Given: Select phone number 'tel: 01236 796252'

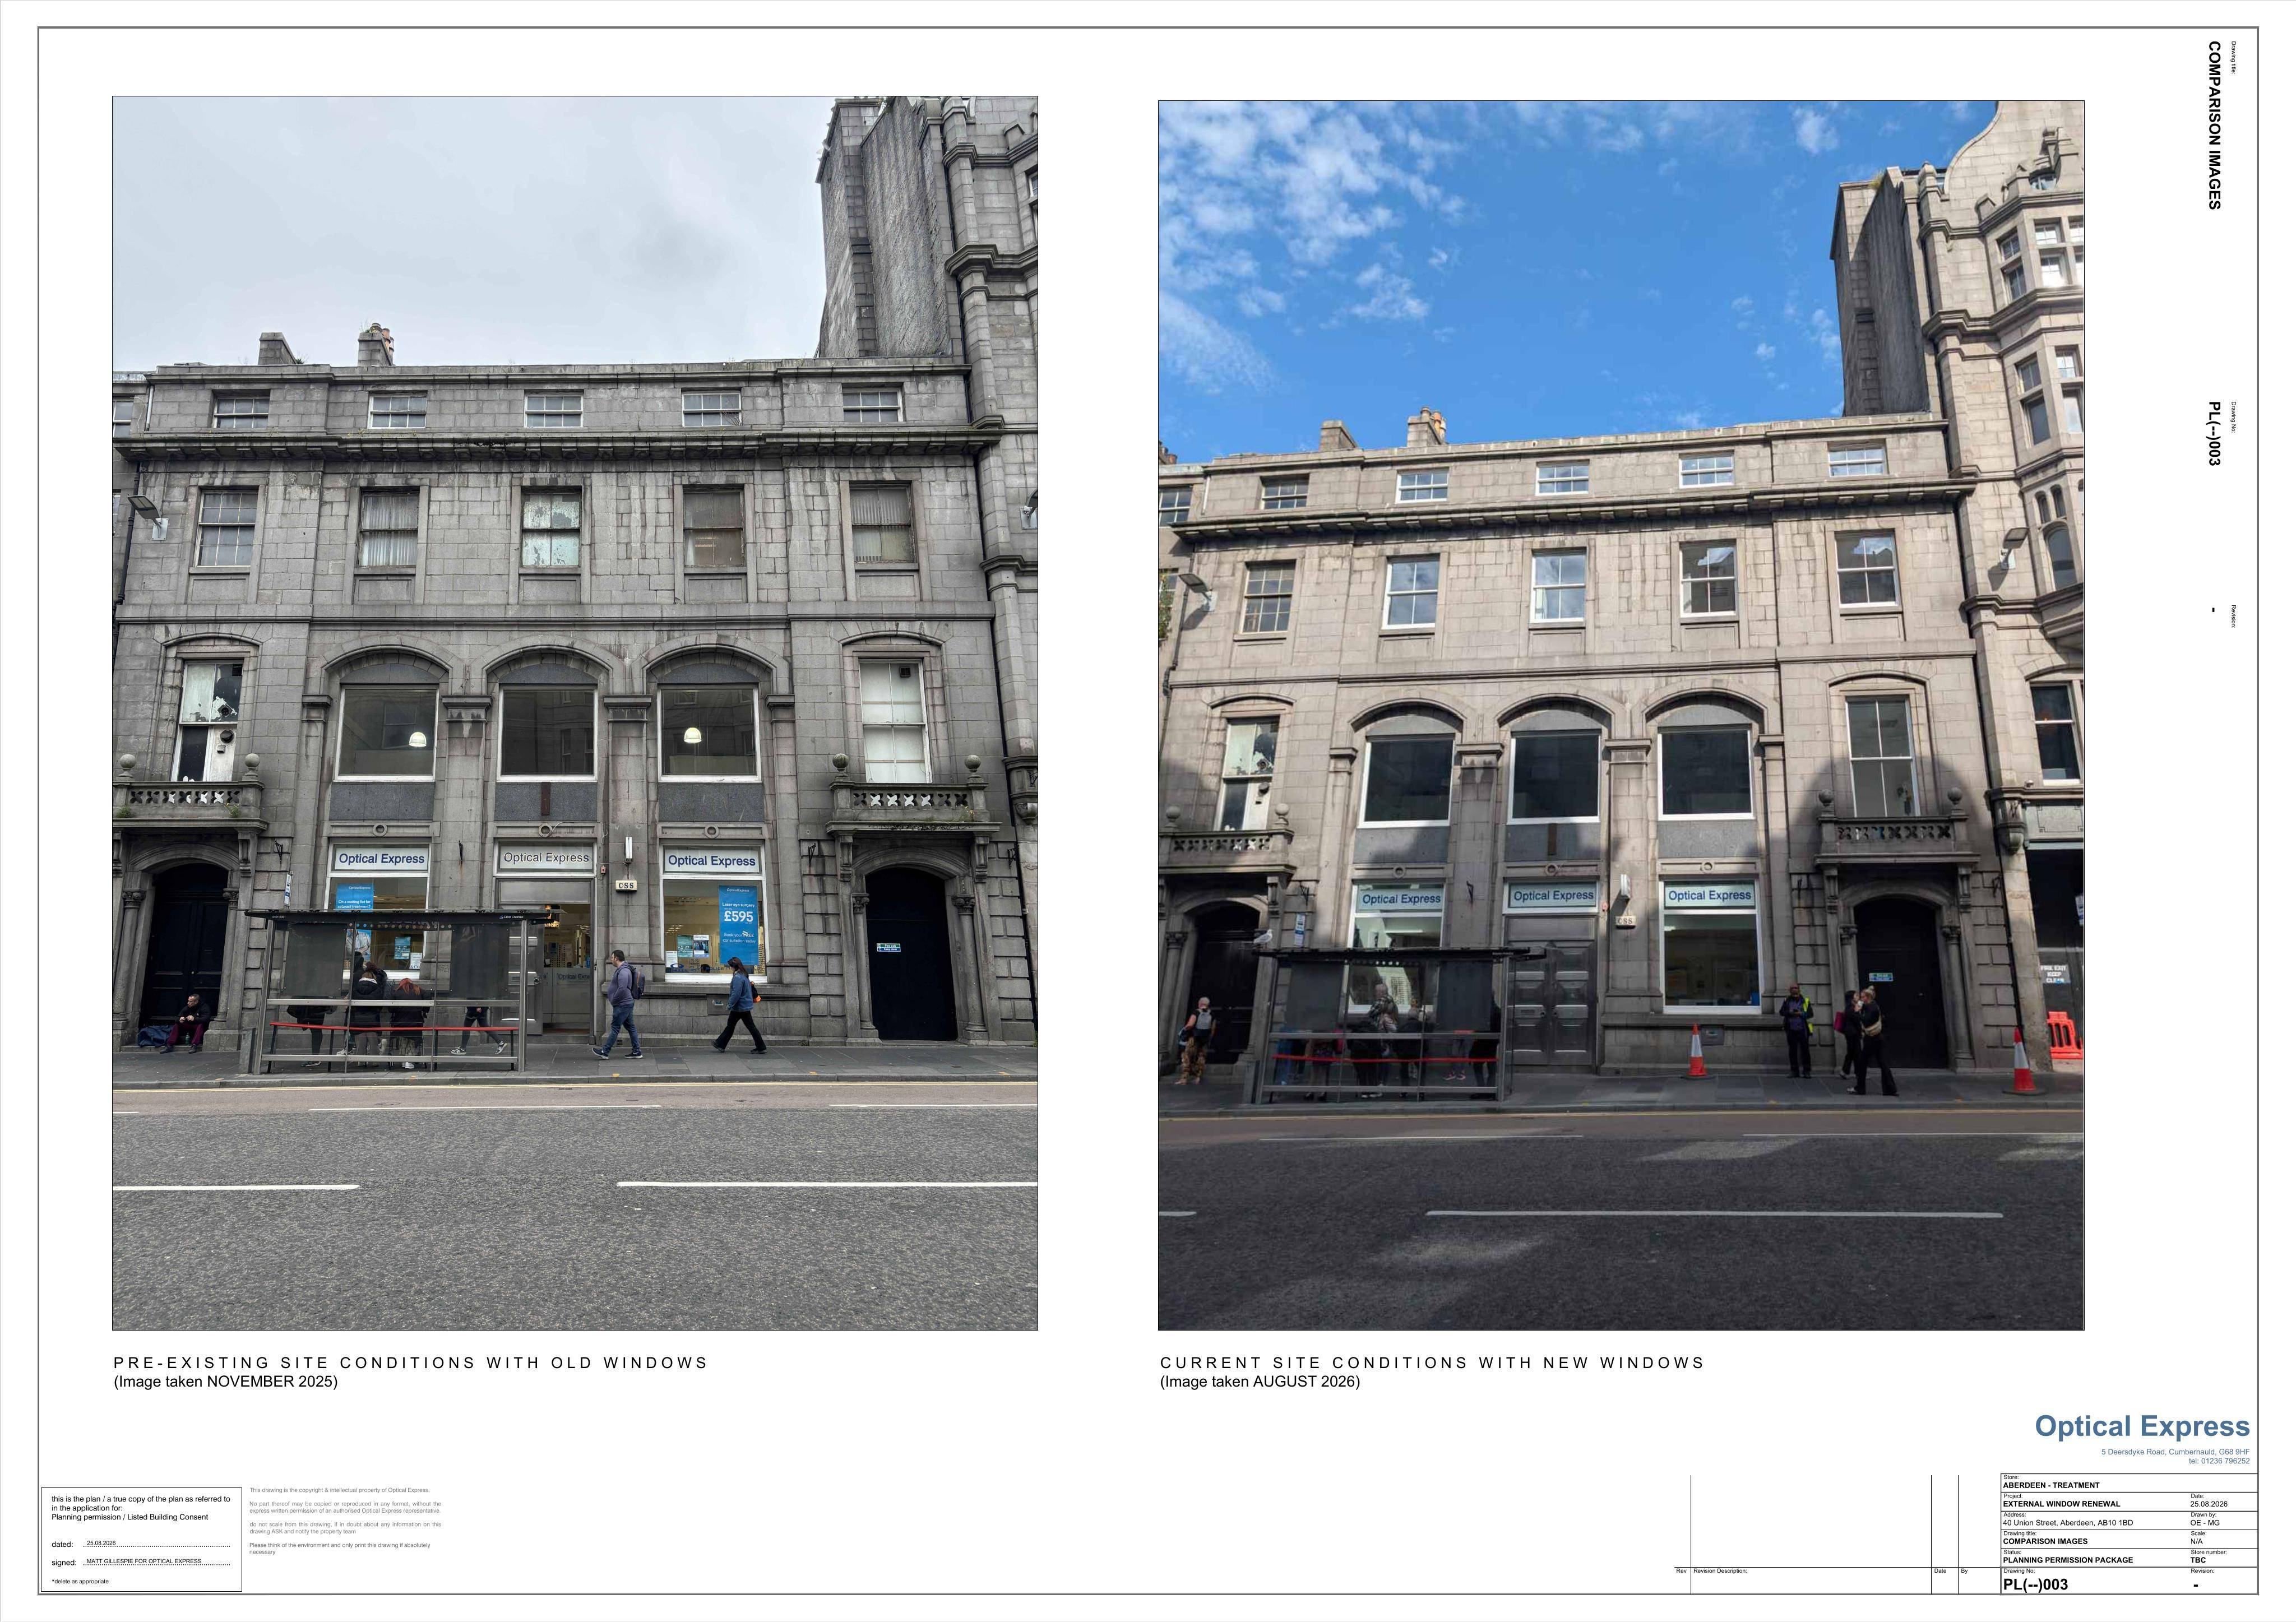Looking at the screenshot, I should 2218,1461.
